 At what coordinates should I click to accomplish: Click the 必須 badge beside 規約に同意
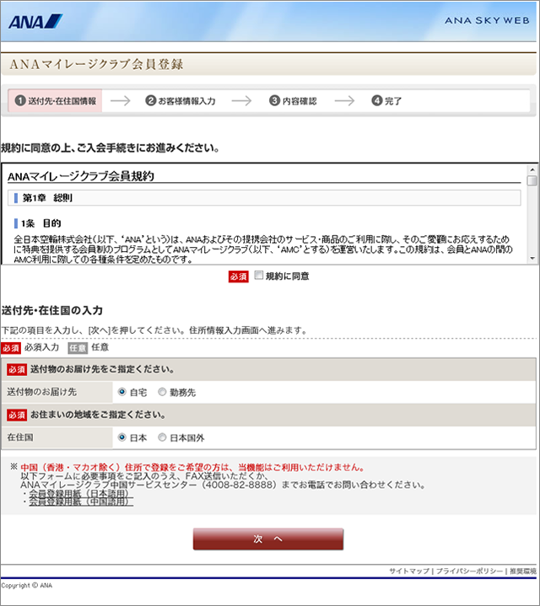point(238,276)
